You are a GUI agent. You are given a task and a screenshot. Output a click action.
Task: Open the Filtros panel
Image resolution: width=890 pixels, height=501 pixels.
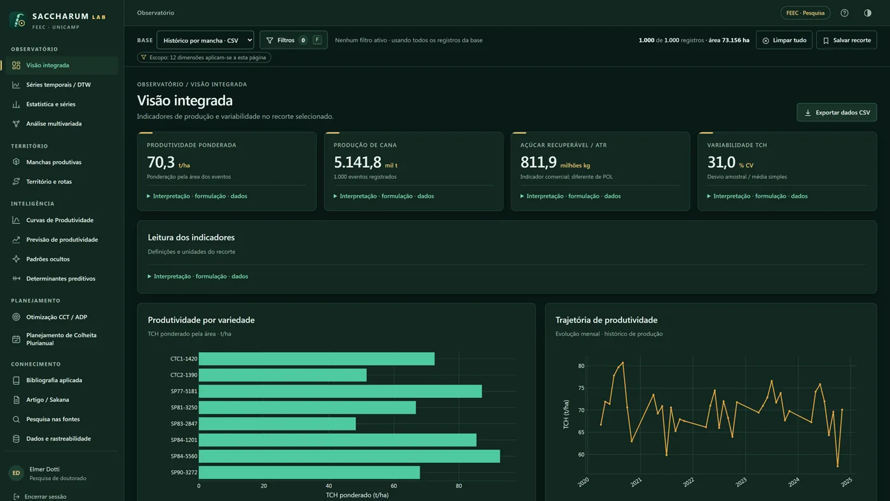[x=294, y=40]
